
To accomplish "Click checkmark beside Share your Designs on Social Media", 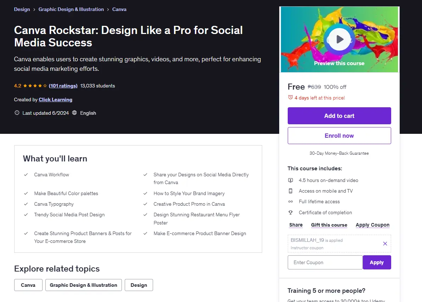I will (145, 175).
